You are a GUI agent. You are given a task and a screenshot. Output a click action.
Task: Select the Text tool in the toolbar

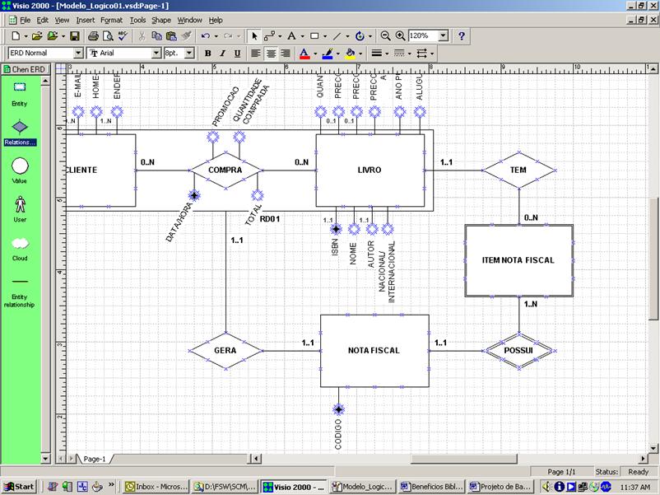click(291, 36)
